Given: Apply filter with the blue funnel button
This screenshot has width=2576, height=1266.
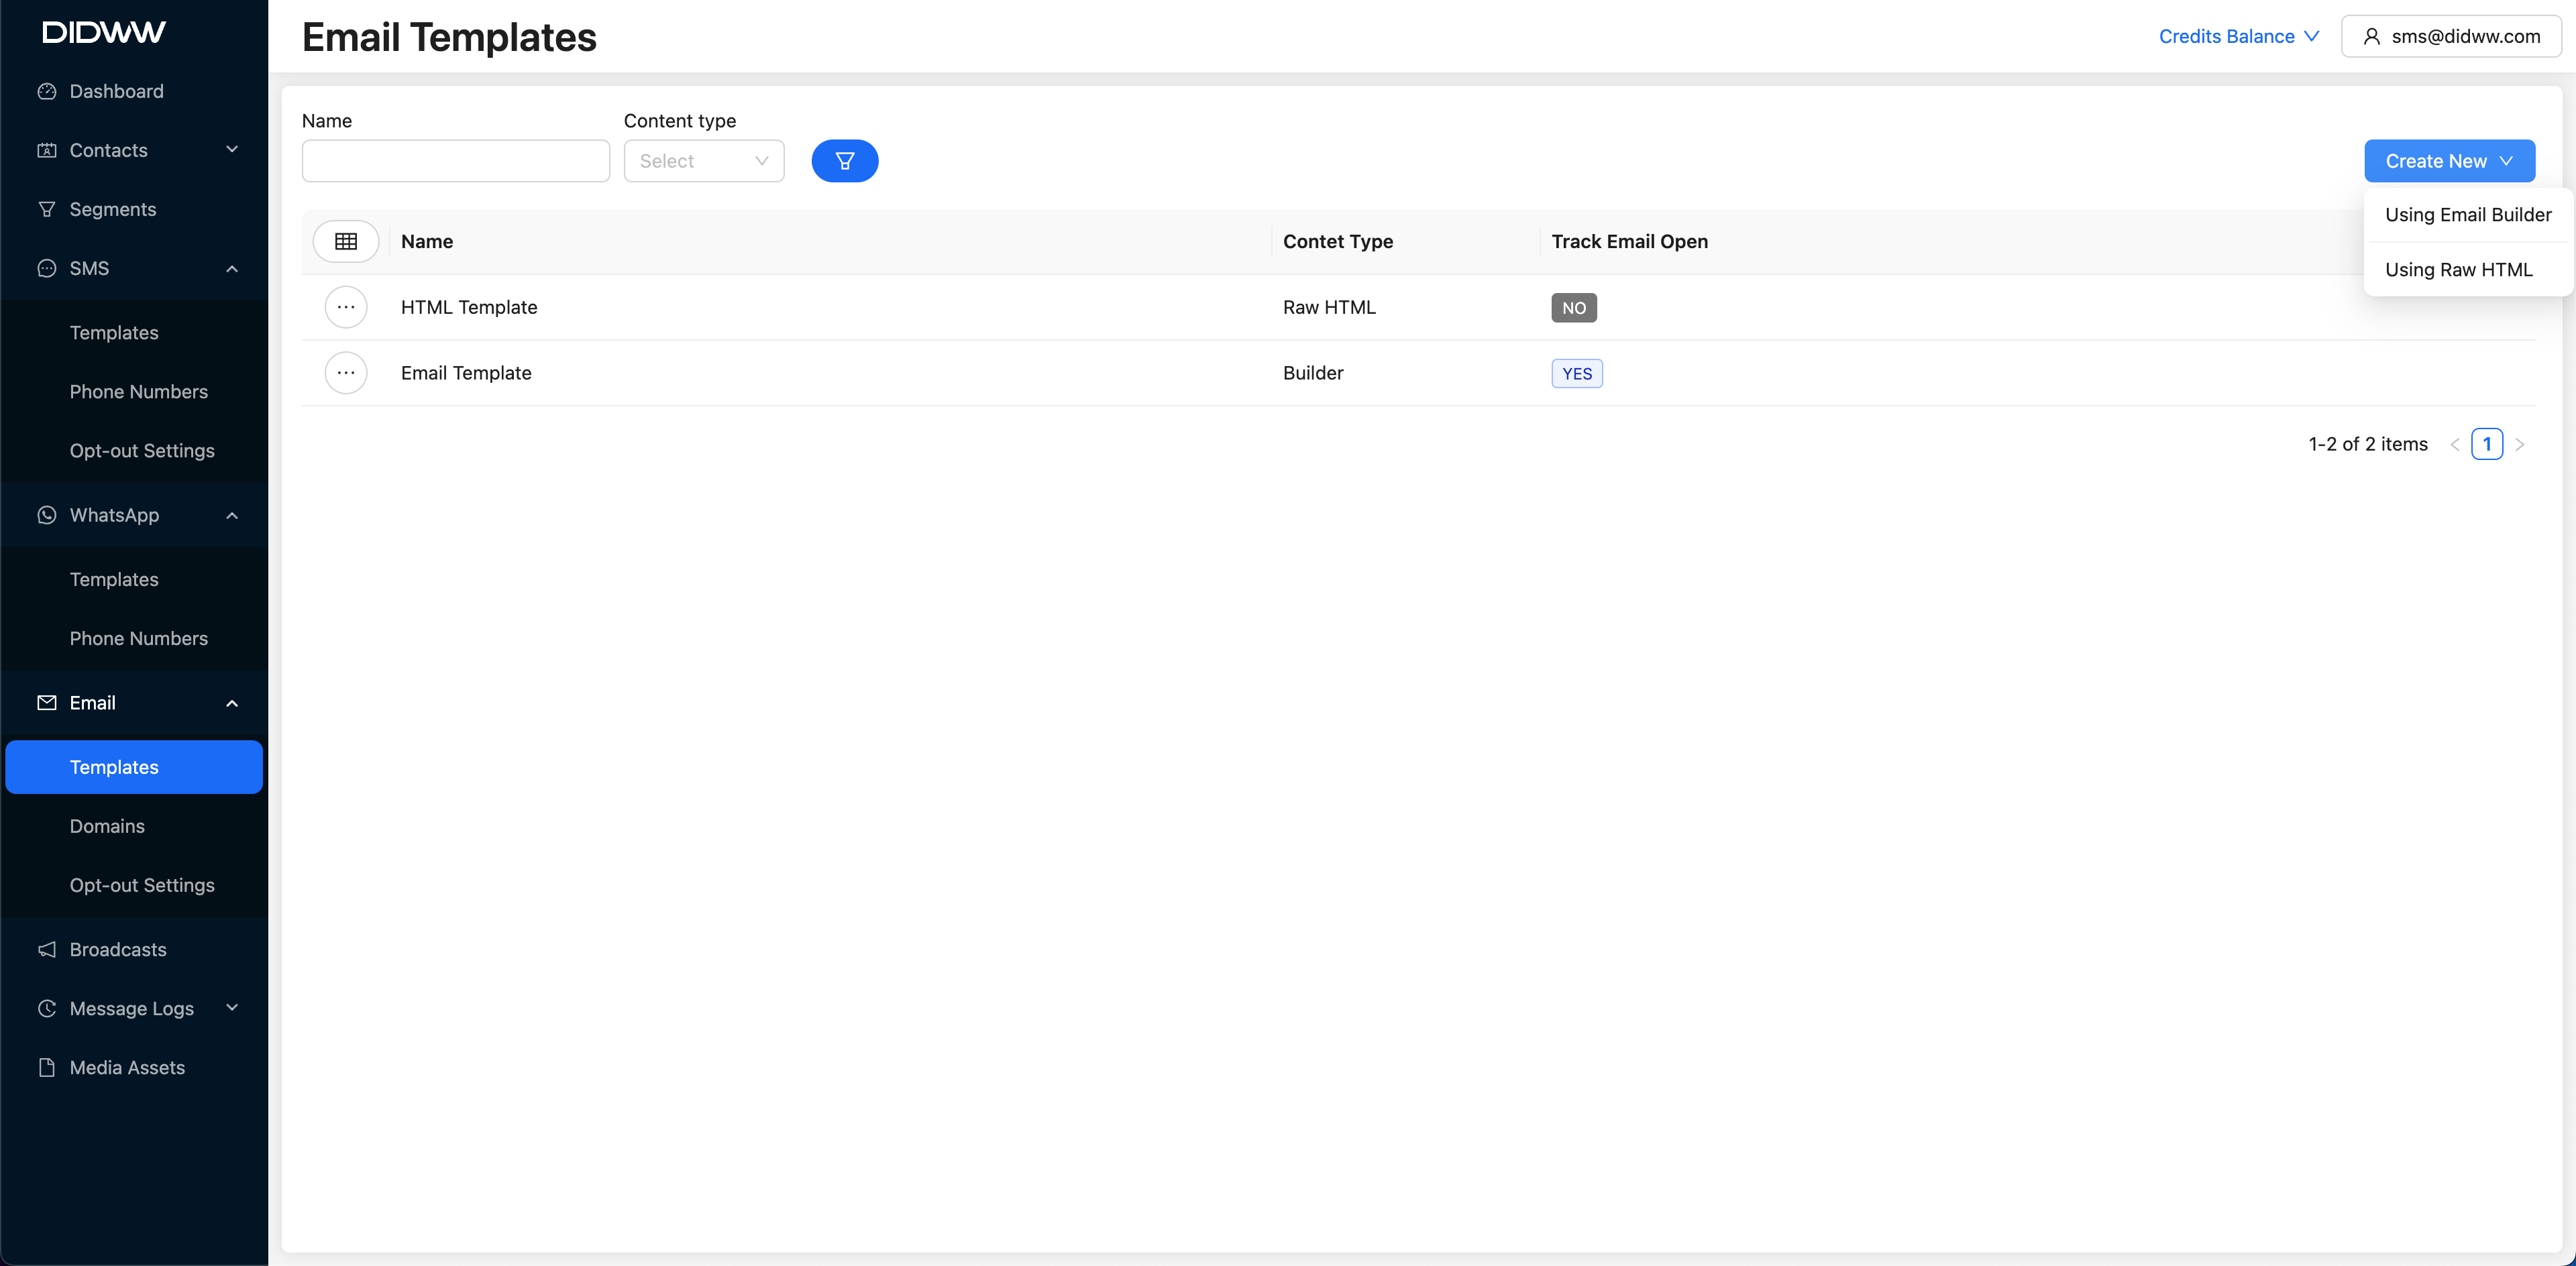Looking at the screenshot, I should [x=845, y=161].
